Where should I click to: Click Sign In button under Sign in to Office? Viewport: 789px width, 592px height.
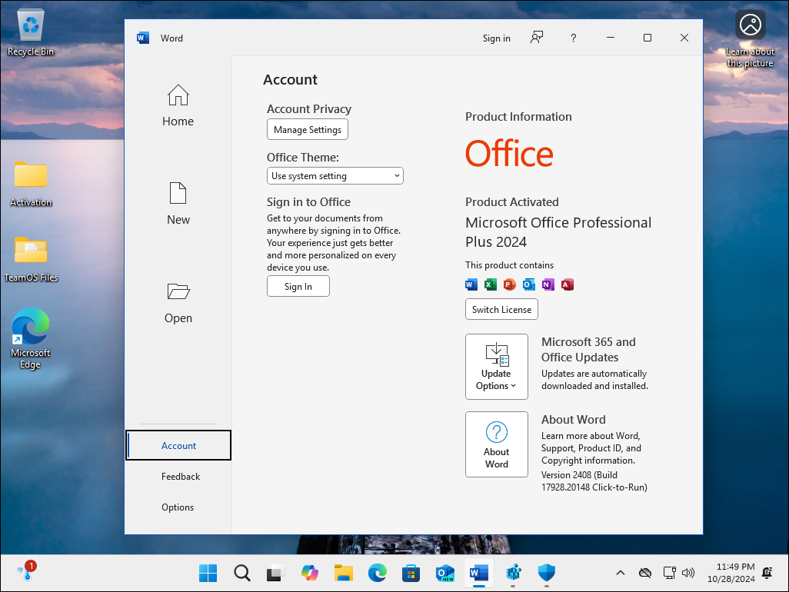tap(298, 287)
